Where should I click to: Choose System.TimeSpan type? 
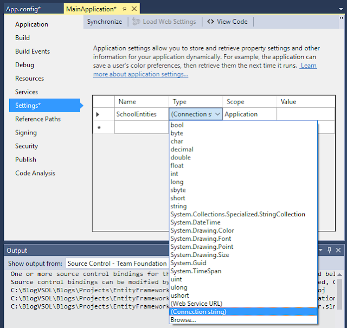243,271
